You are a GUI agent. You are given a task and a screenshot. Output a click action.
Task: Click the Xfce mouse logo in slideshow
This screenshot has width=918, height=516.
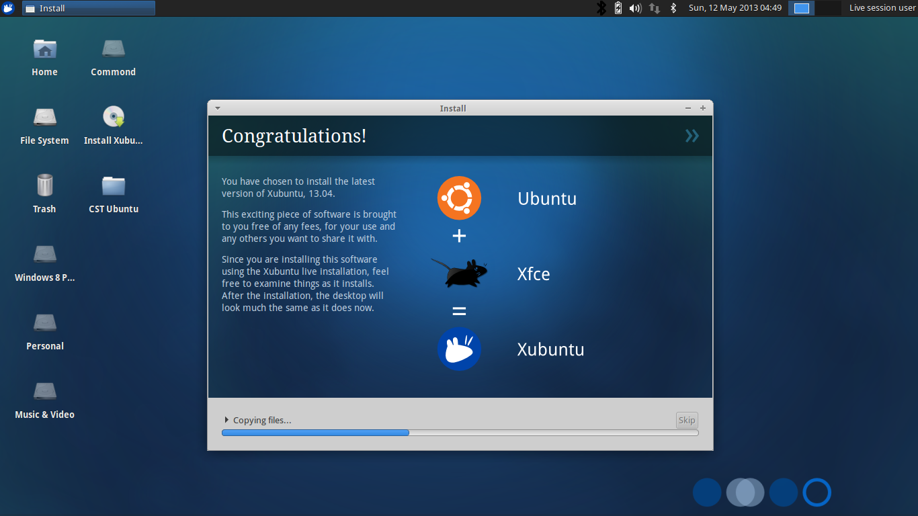click(459, 273)
